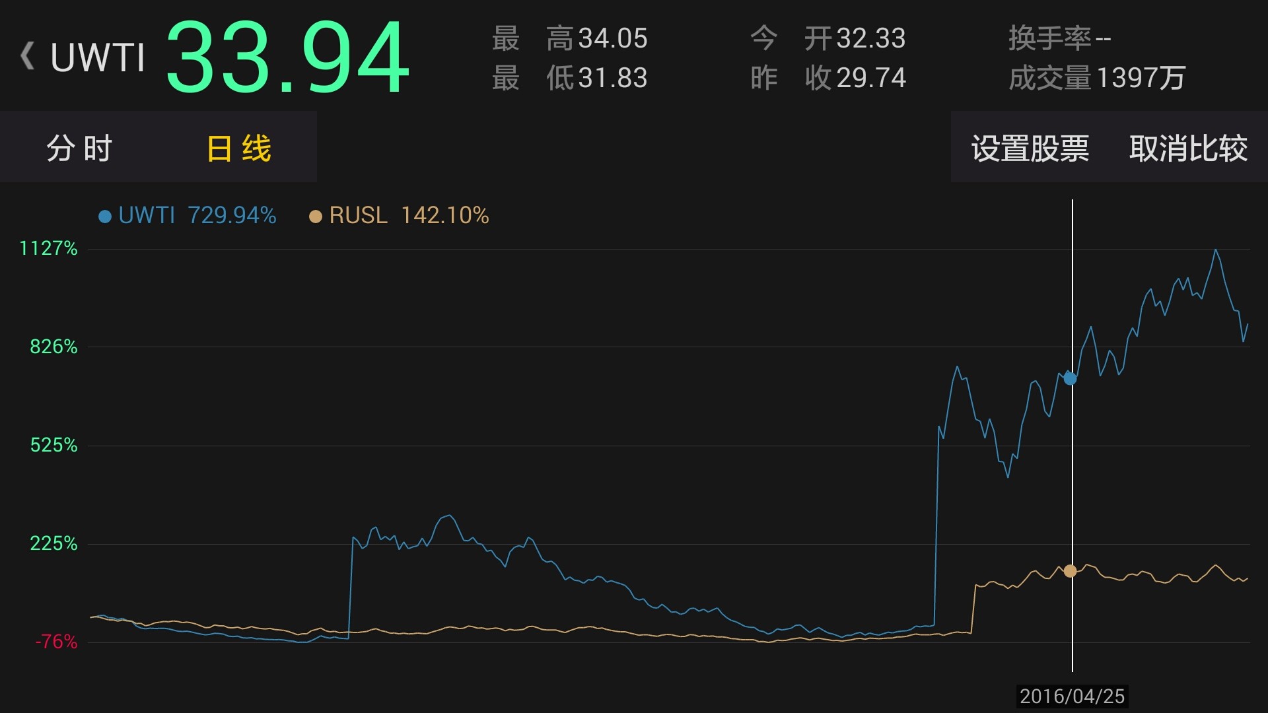This screenshot has width=1268, height=713.
Task: Tap the UWTI ticker title
Action: (x=98, y=57)
